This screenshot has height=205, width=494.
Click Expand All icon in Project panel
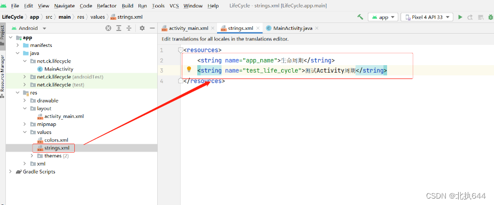click(x=119, y=28)
